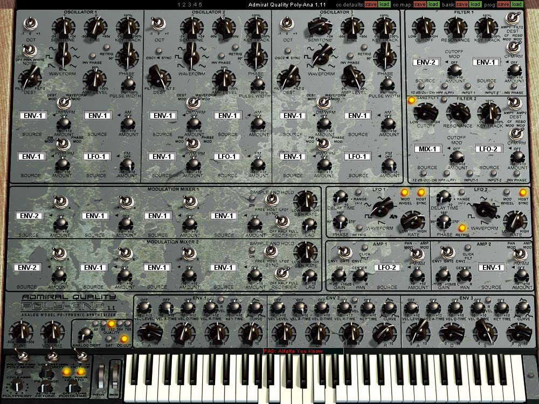Click the Oscillator 3 PULSE WIDTH knob
This screenshot has height=404, width=539.
(x=387, y=85)
